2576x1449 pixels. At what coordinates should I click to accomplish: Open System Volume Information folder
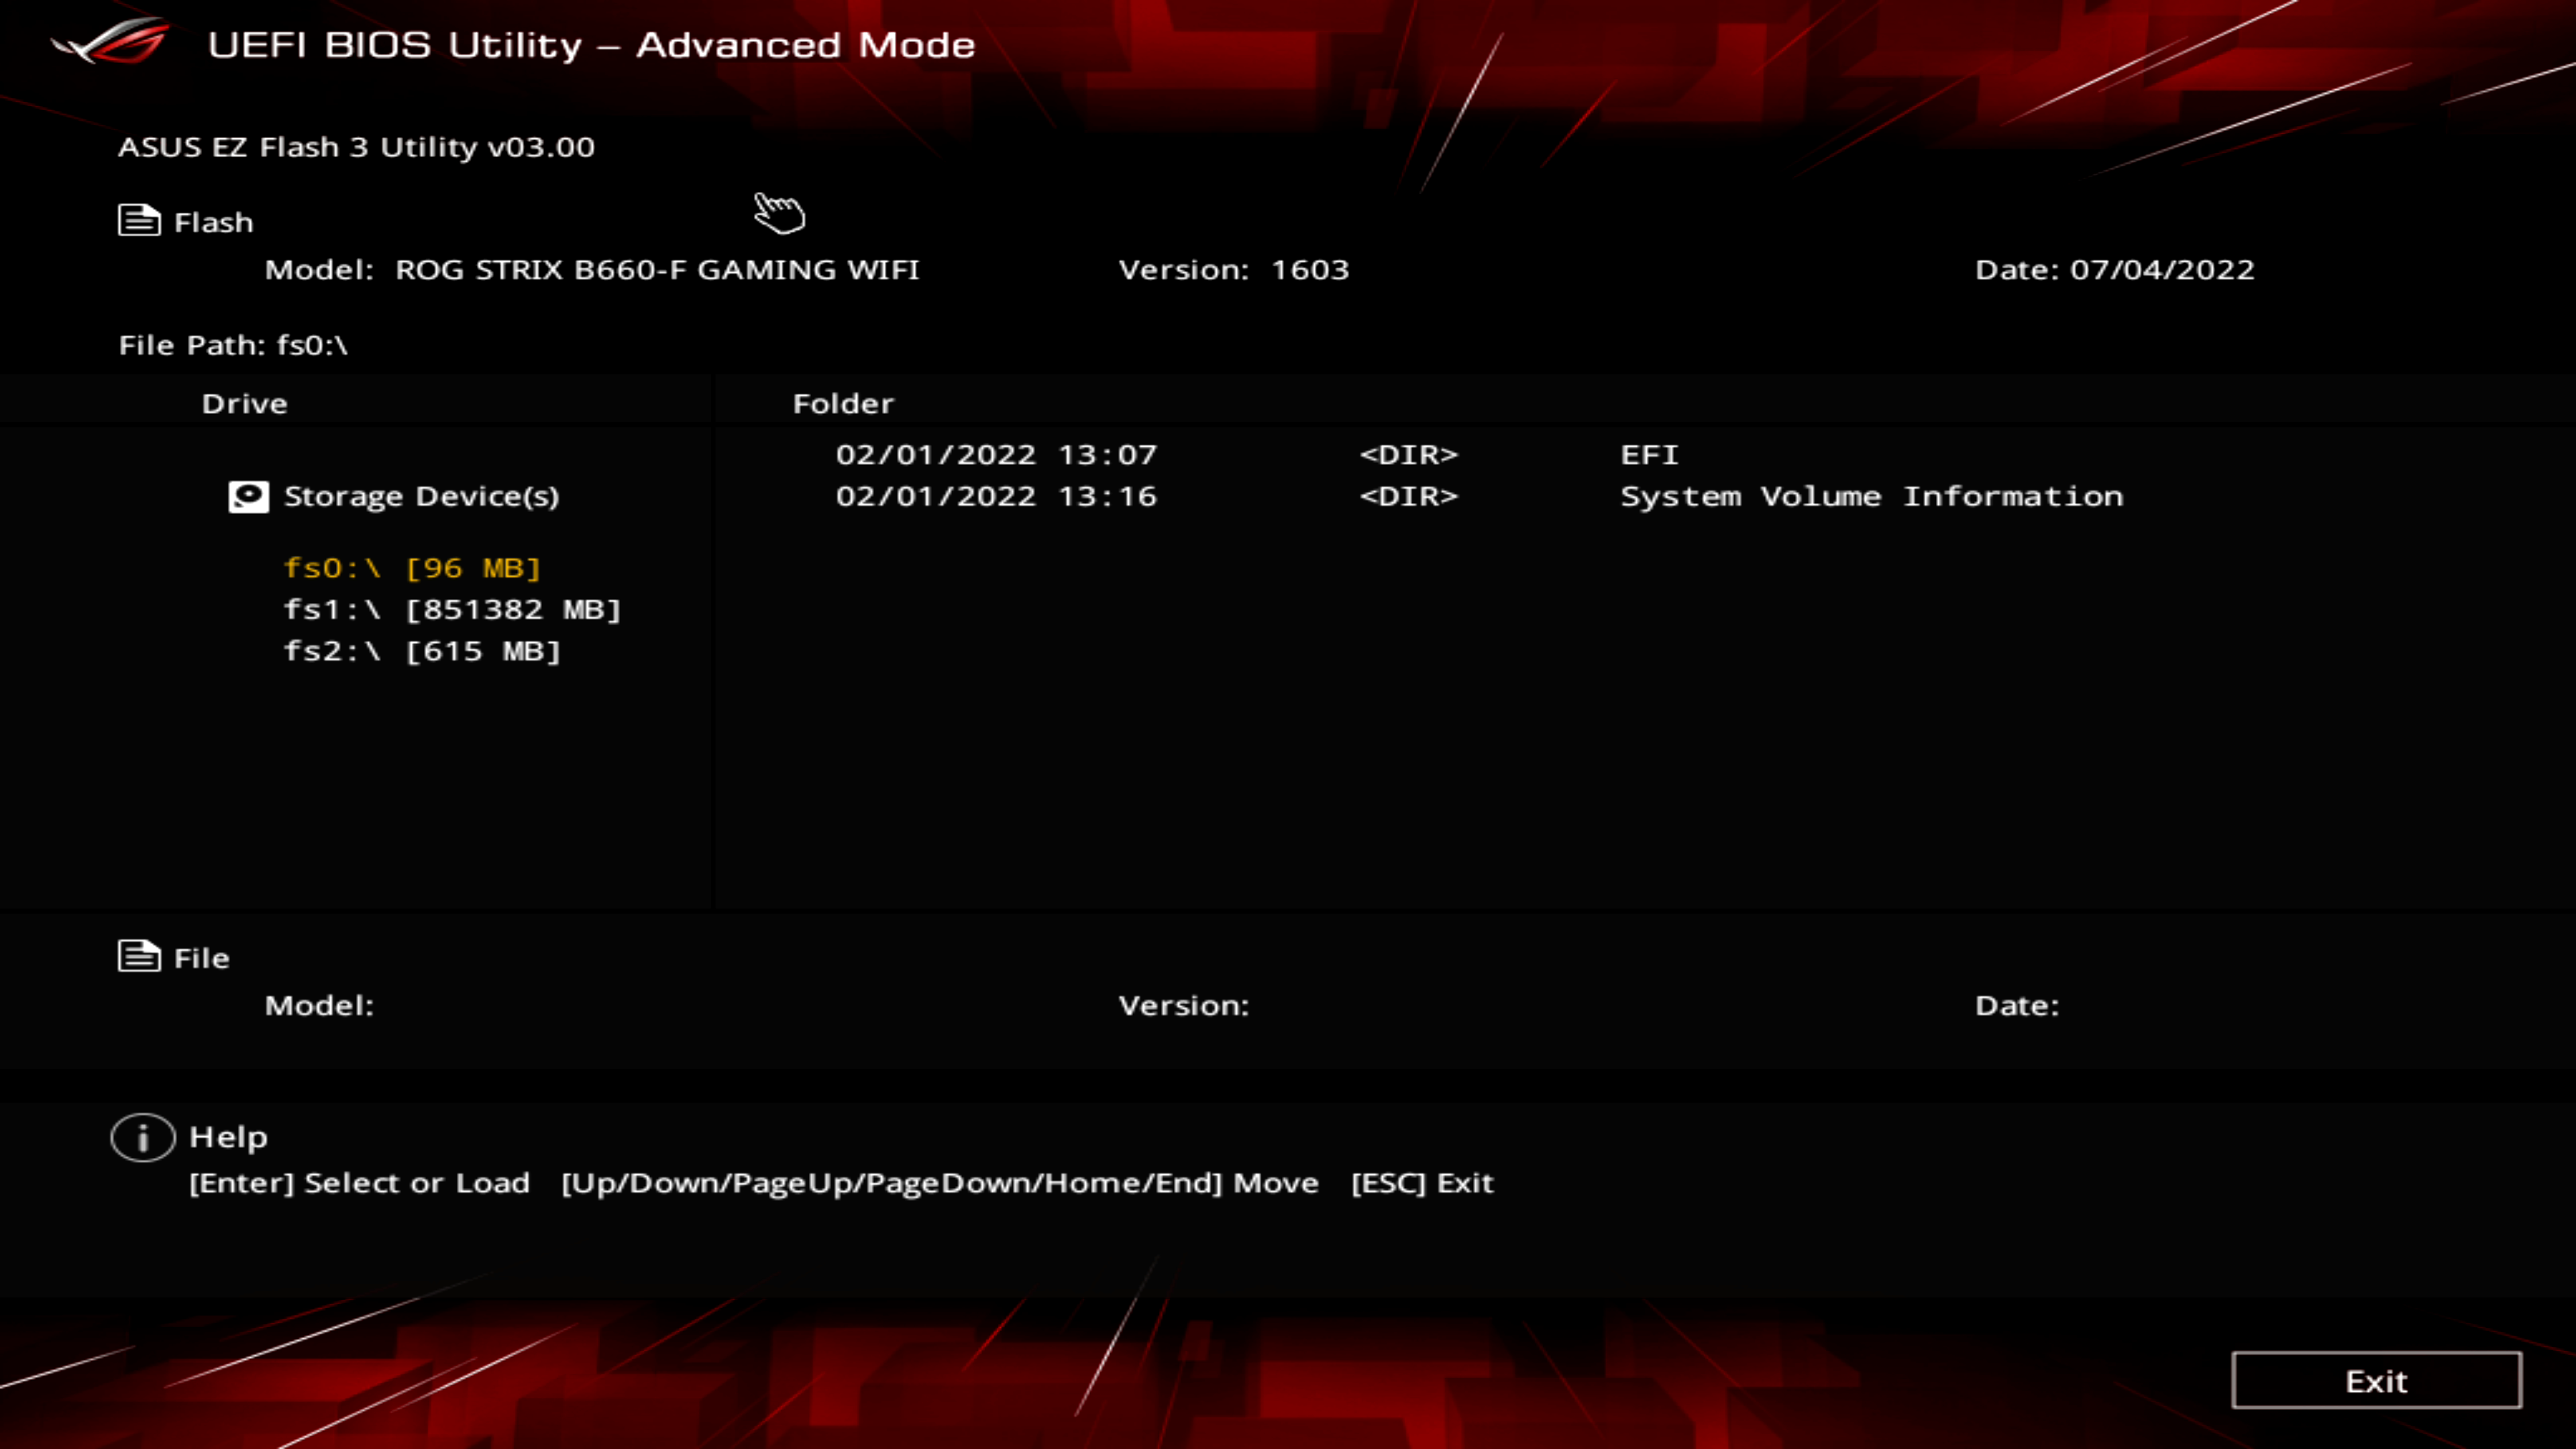(1870, 497)
